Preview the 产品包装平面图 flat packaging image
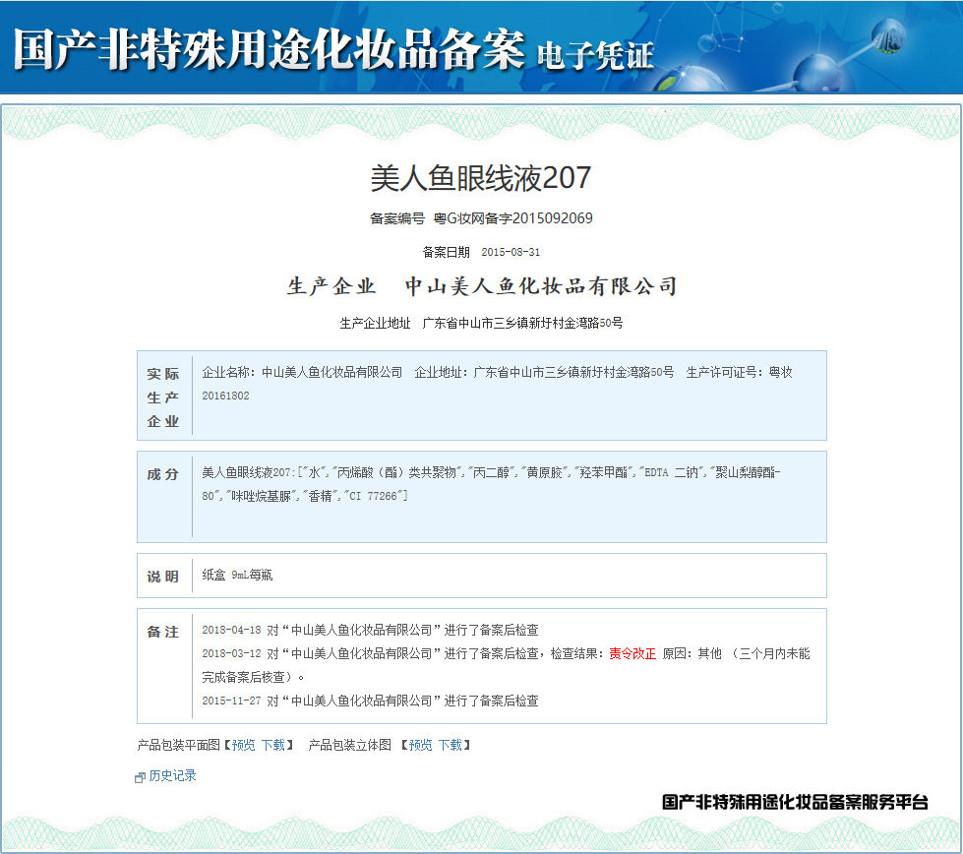This screenshot has width=963, height=854. pyautogui.click(x=243, y=746)
